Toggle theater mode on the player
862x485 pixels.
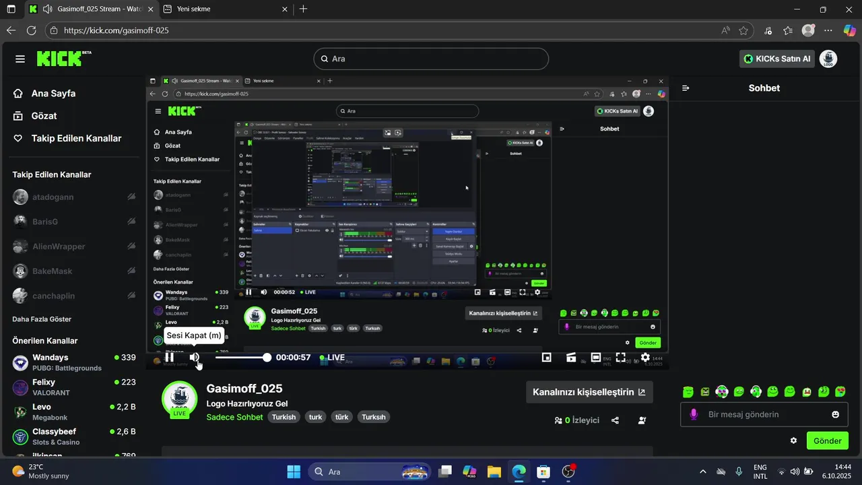(x=596, y=358)
